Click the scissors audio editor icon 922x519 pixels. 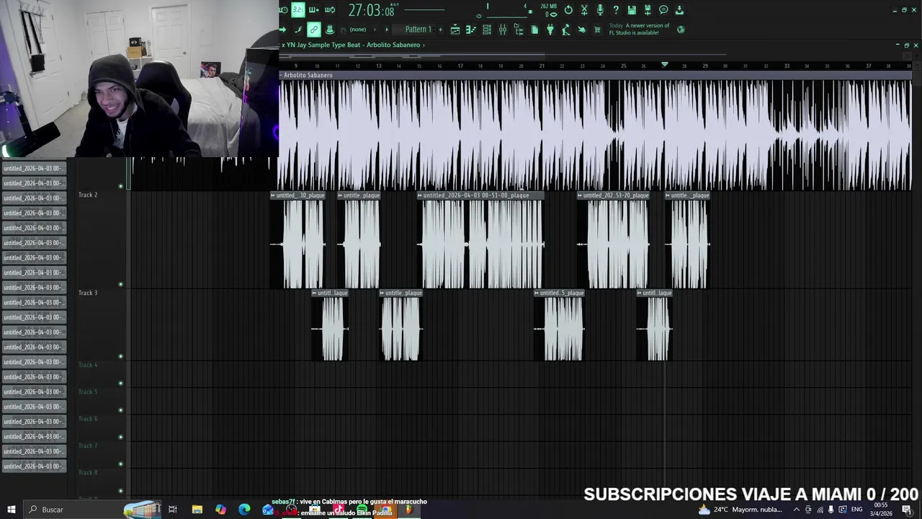[584, 10]
